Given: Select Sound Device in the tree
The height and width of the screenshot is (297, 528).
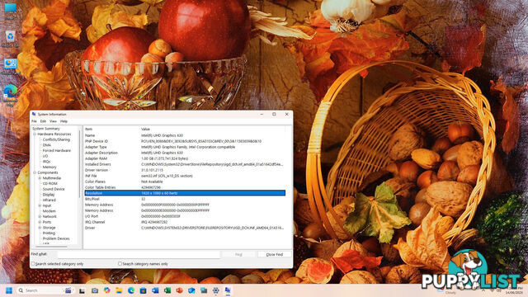Looking at the screenshot, I should [54, 189].
